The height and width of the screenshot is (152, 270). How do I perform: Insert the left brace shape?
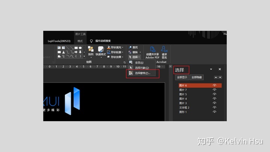click(76, 56)
